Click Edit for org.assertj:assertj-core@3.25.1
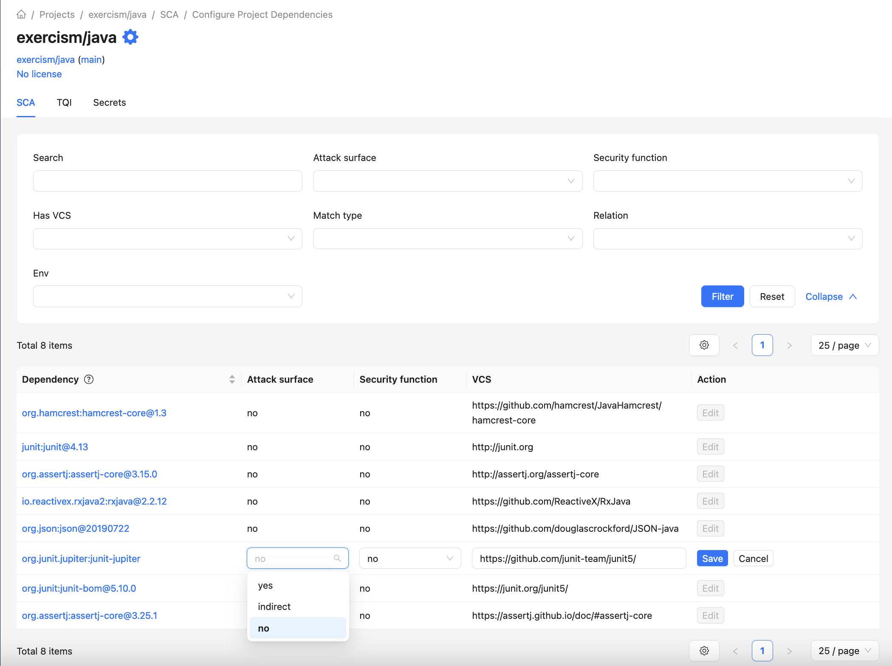892x666 pixels. [710, 615]
